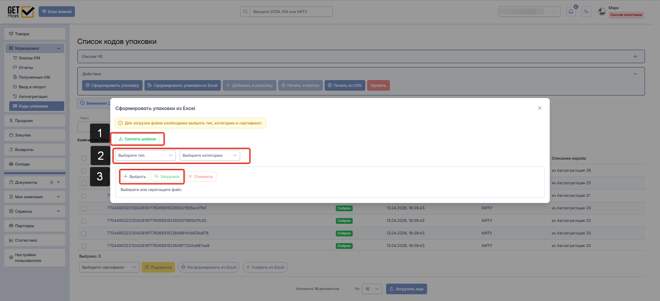Open Настройки пользователя
This screenshot has width=660, height=301.
point(35,258)
